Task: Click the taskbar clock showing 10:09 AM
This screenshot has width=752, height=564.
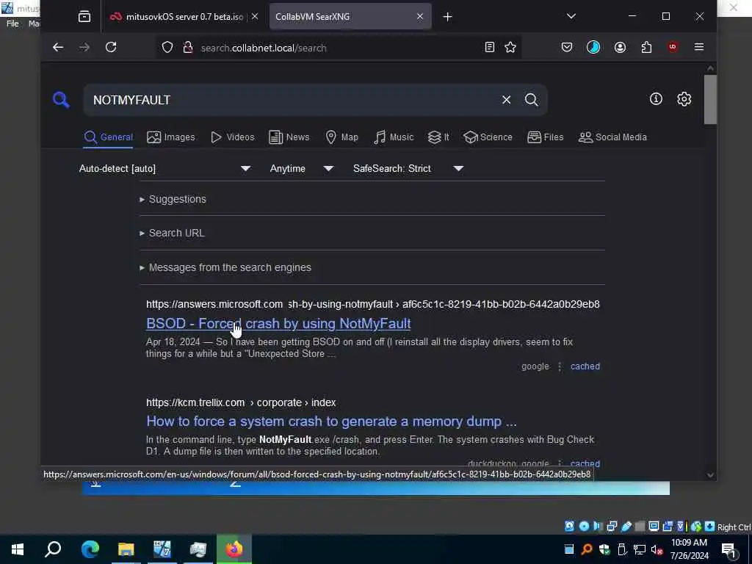Action: 689,549
